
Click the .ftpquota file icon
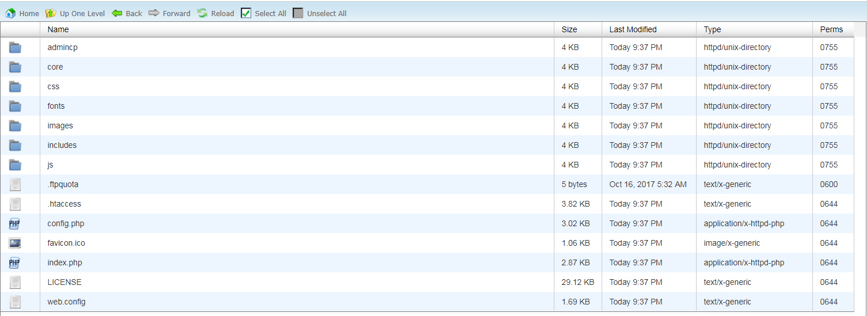pyautogui.click(x=15, y=185)
